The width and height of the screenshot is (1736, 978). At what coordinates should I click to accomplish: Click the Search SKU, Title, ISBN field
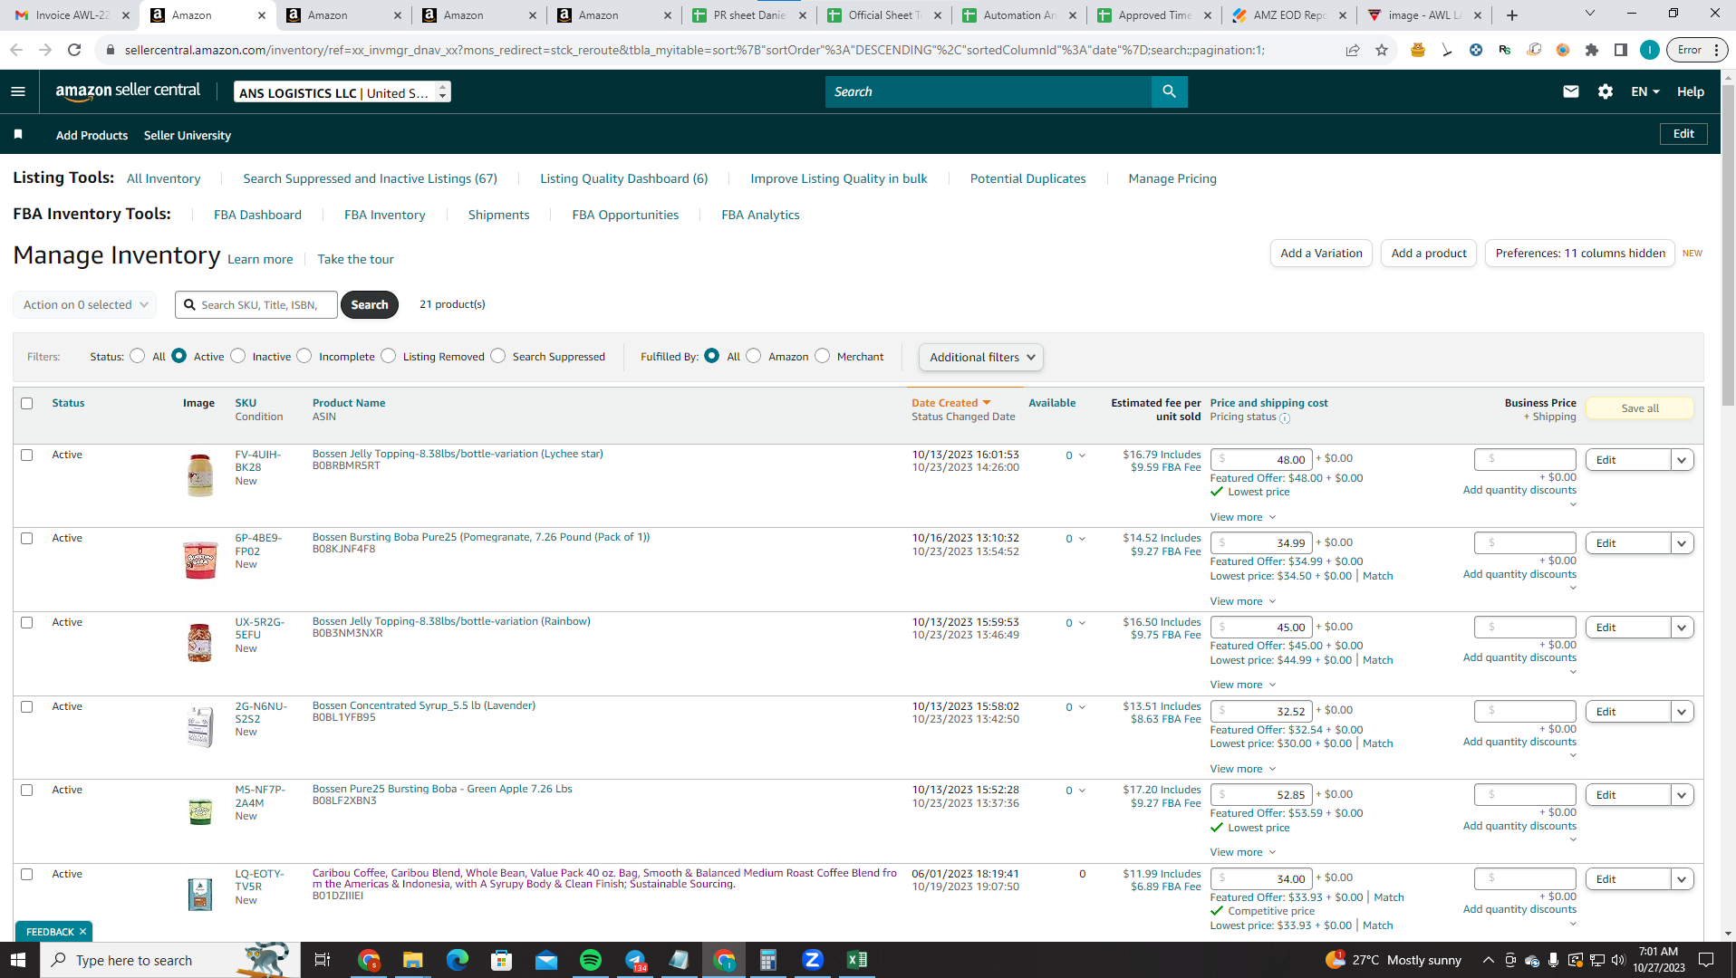click(x=256, y=305)
